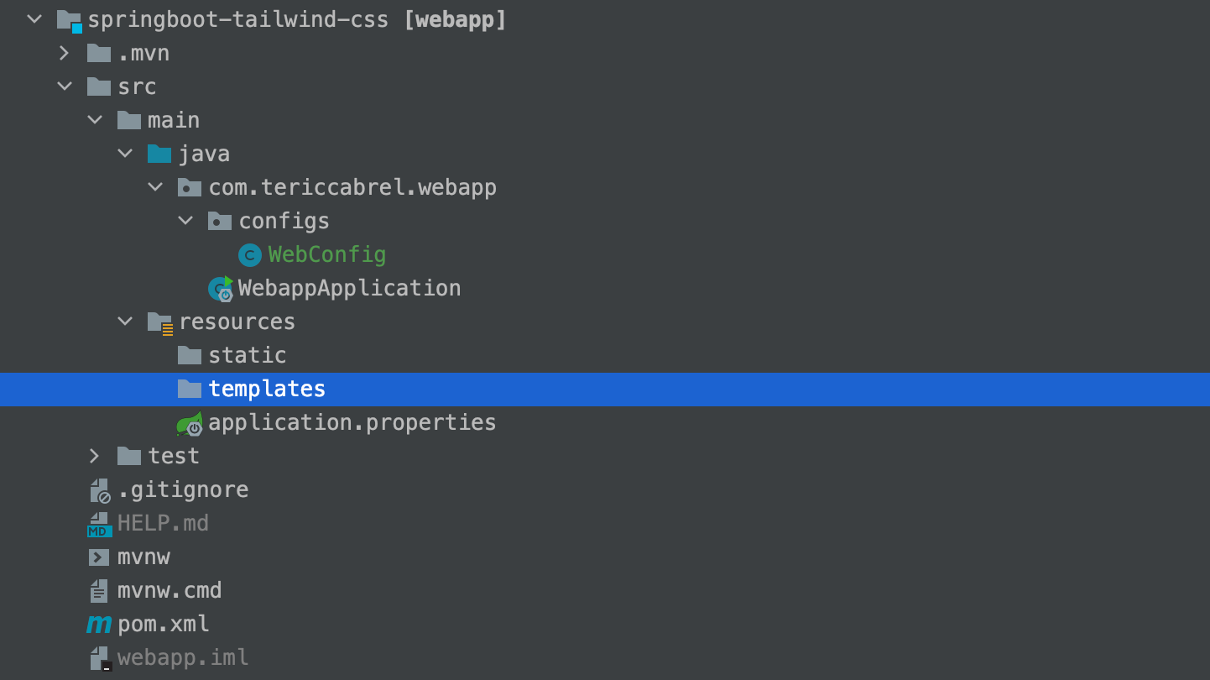Collapse the com.tericcabrel.webapp package
The image size is (1210, 680).
click(155, 186)
